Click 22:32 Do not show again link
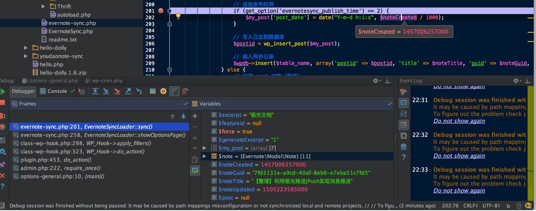The image size is (536, 211). pos(459,156)
